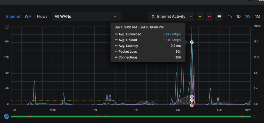The width and height of the screenshot is (264, 123).
Task: Click the 160 left axis value
Action: click(6, 41)
